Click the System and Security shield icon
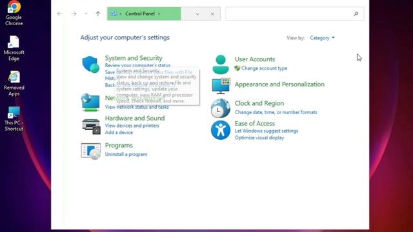 (90, 64)
